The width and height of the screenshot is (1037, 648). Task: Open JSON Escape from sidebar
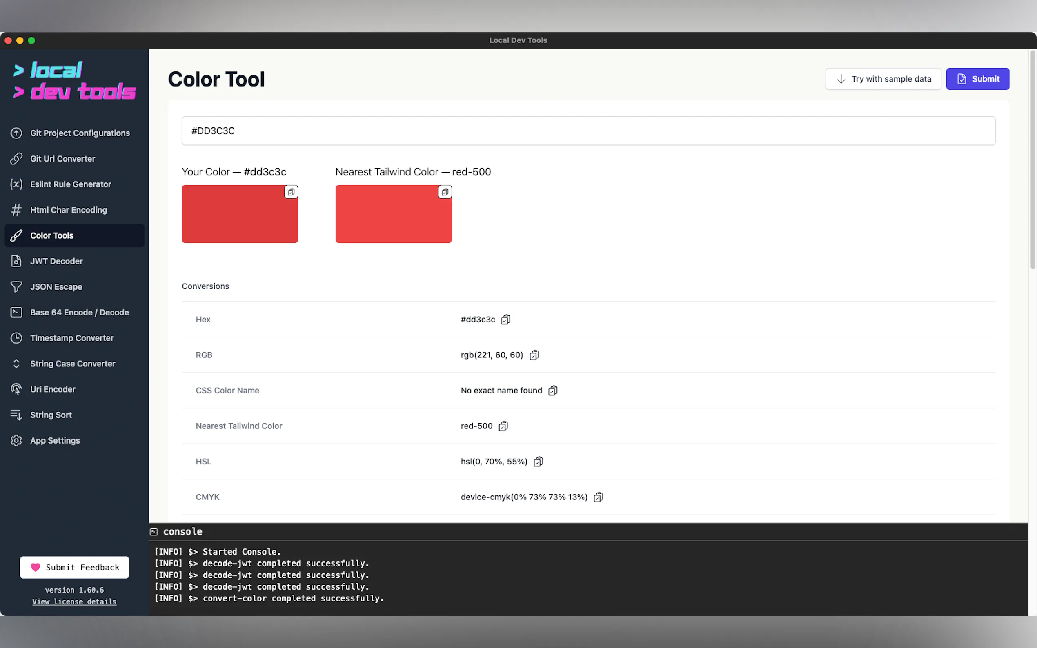coord(75,287)
